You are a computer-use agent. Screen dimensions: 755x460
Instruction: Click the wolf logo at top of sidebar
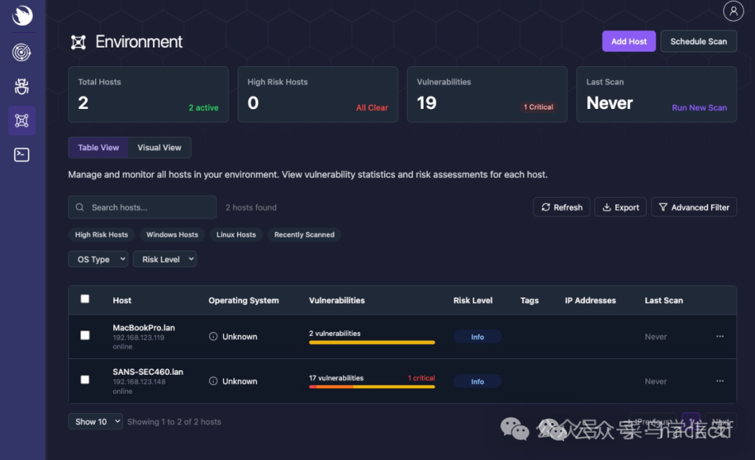[x=21, y=15]
